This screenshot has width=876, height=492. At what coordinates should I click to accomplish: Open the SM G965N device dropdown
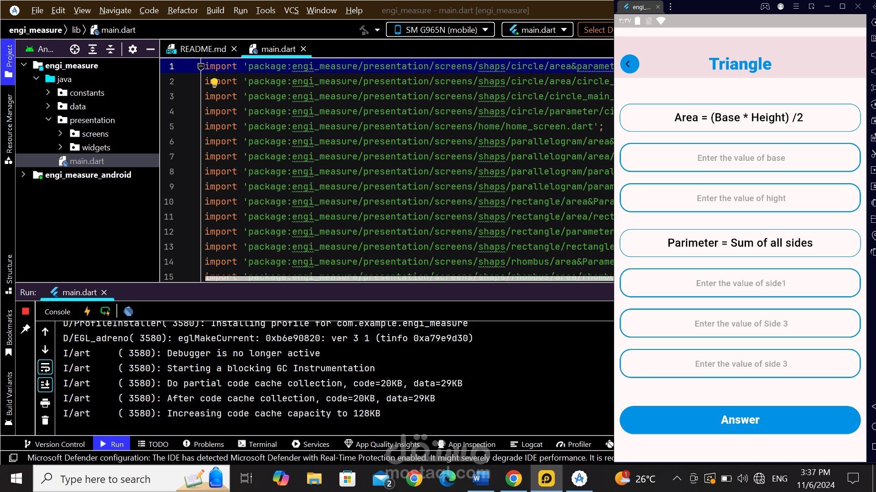(x=441, y=30)
